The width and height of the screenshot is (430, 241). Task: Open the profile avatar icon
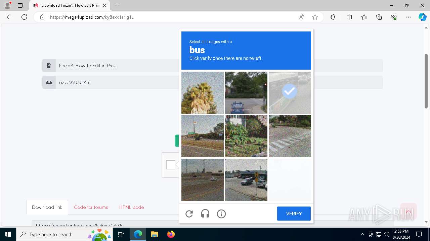(x=7, y=5)
